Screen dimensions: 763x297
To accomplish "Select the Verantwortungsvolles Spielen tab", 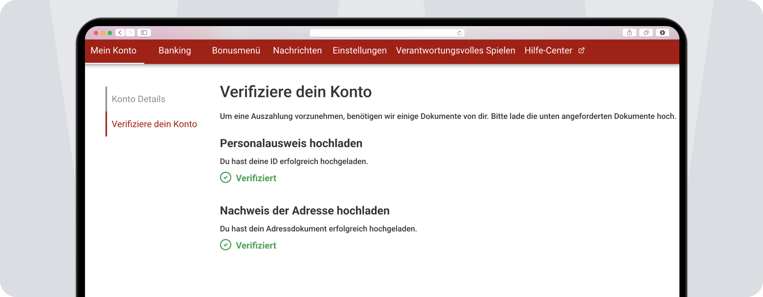I will tap(456, 51).
